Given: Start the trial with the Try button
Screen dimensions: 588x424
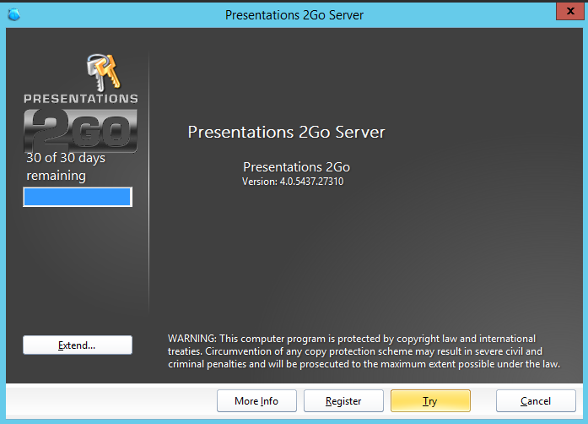Looking at the screenshot, I should pyautogui.click(x=430, y=401).
